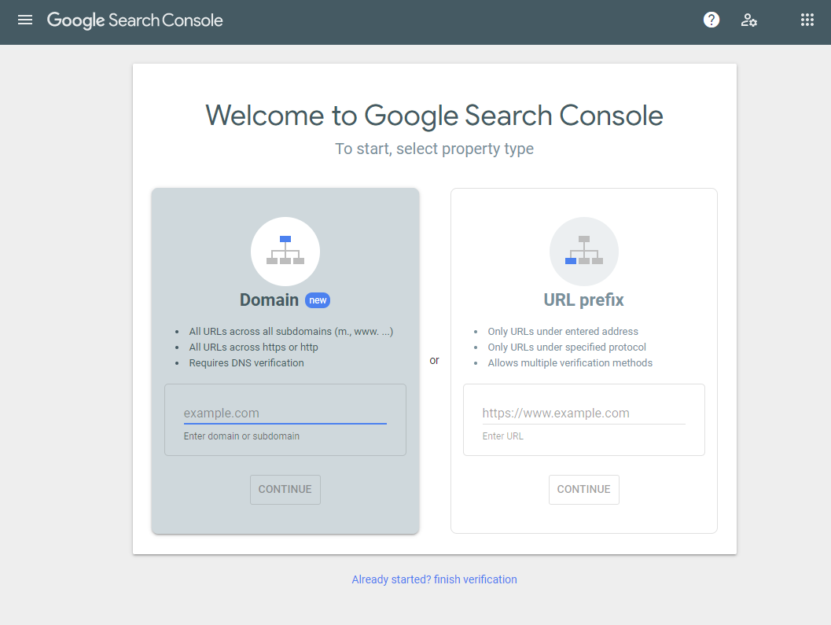Select the Domain heading
The height and width of the screenshot is (625, 831).
[x=269, y=300]
